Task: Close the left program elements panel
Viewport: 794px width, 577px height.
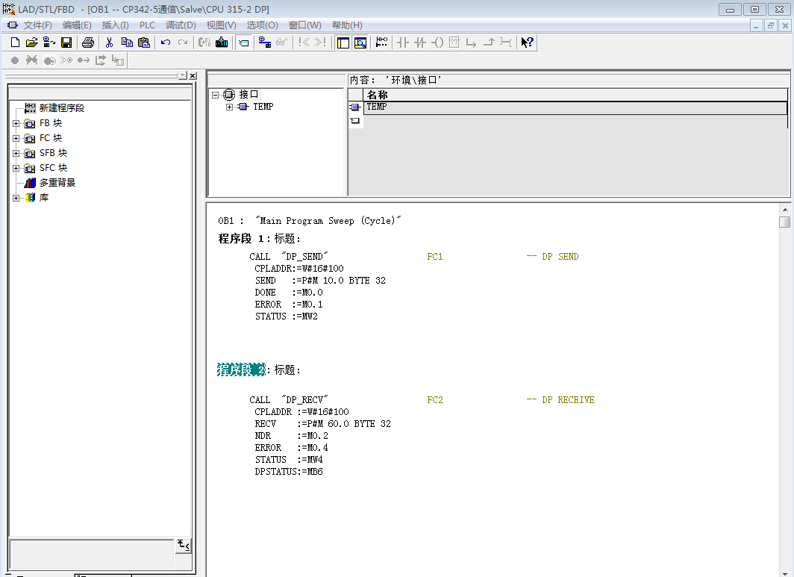Action: [x=193, y=76]
